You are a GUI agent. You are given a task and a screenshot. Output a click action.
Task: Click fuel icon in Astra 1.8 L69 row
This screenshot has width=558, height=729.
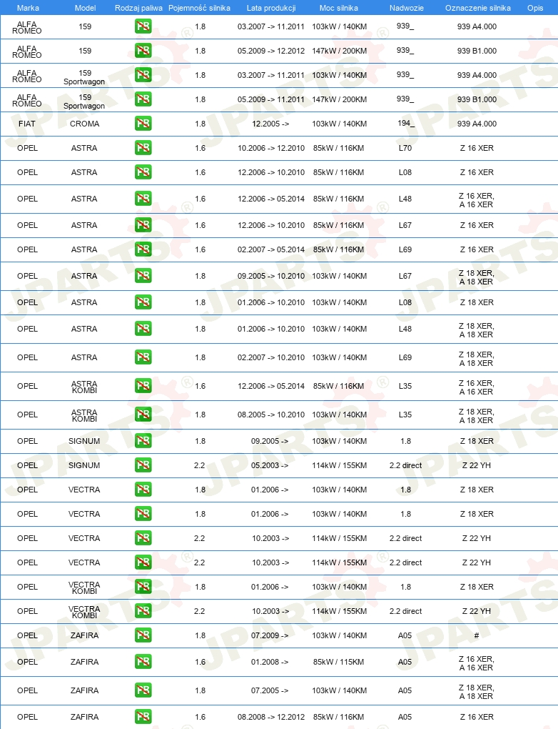(x=143, y=357)
